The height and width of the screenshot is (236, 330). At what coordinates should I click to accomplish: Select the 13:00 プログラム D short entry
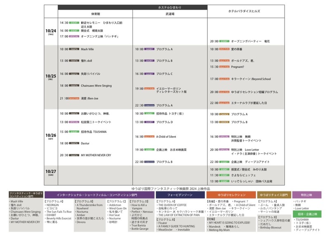[x=154, y=122]
